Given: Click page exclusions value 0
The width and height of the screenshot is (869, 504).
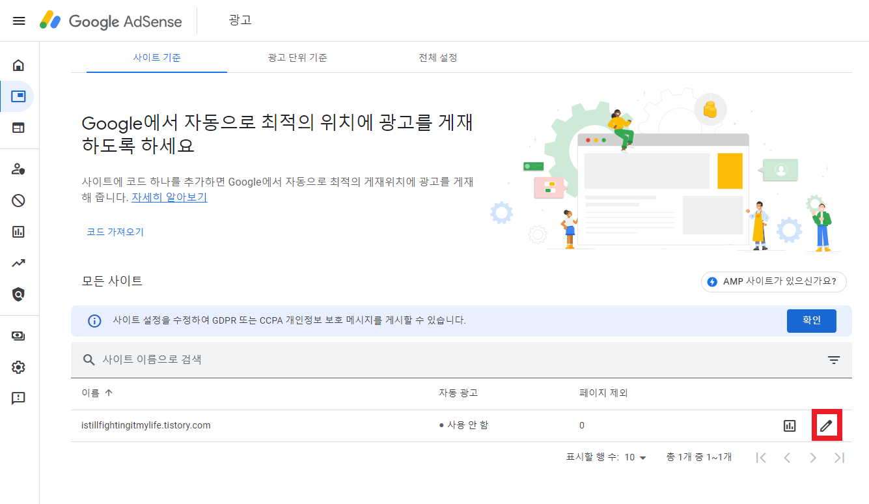Looking at the screenshot, I should coord(582,425).
